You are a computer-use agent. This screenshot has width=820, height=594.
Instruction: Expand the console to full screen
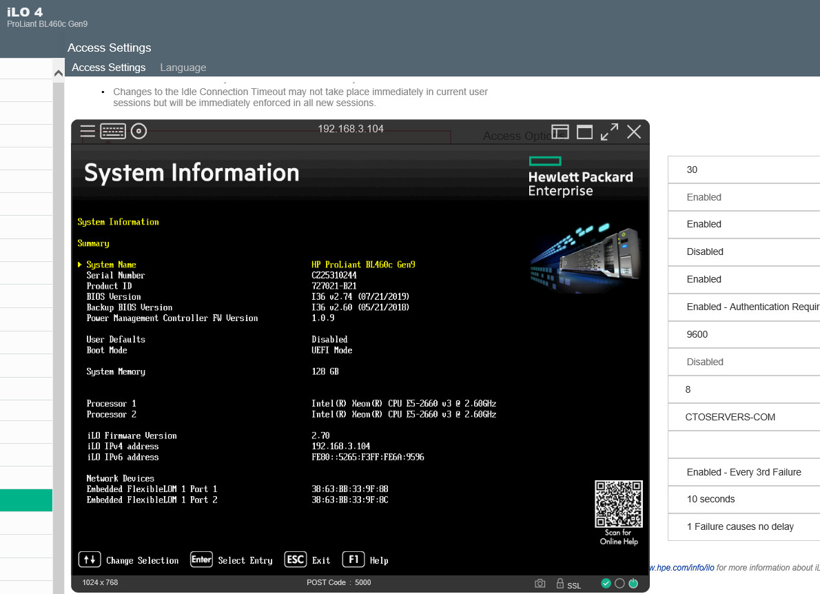(609, 132)
